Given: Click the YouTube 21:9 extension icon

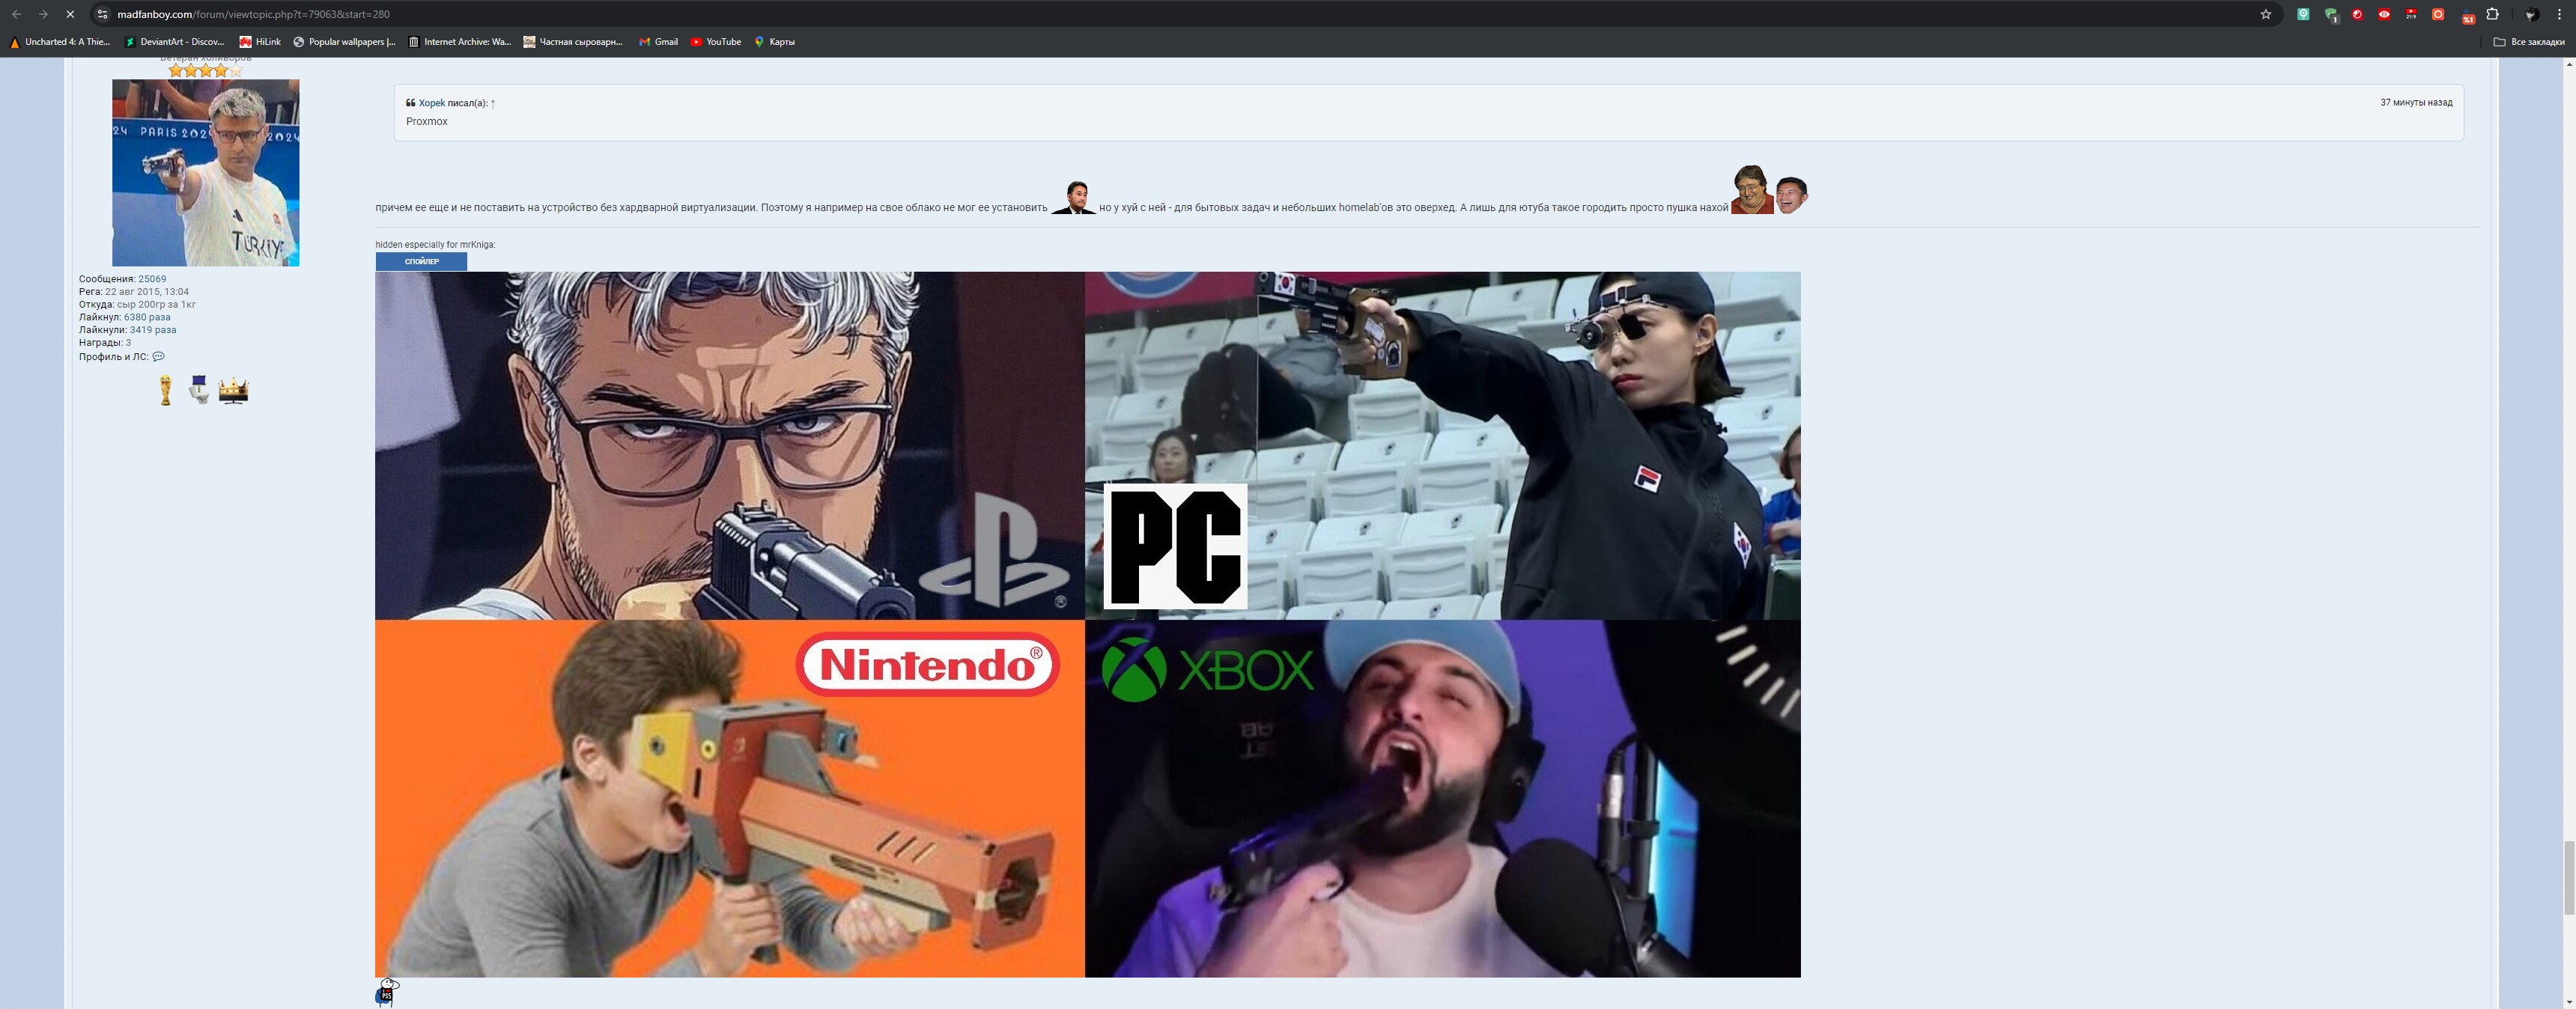Looking at the screenshot, I should pyautogui.click(x=2411, y=14).
